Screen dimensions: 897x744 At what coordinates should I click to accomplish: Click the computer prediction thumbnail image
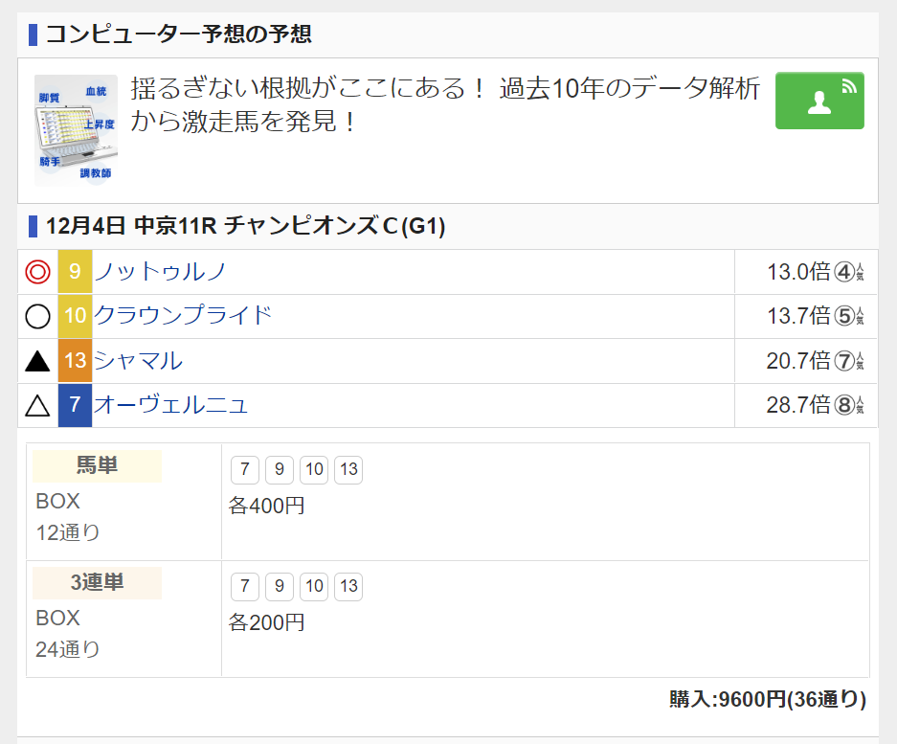pyautogui.click(x=76, y=130)
